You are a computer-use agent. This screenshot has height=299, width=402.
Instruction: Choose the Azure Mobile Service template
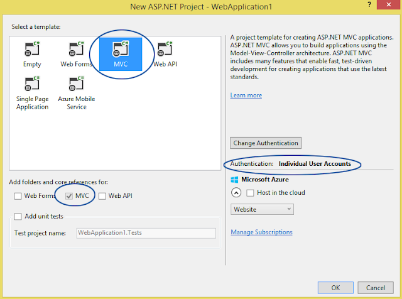[77, 93]
